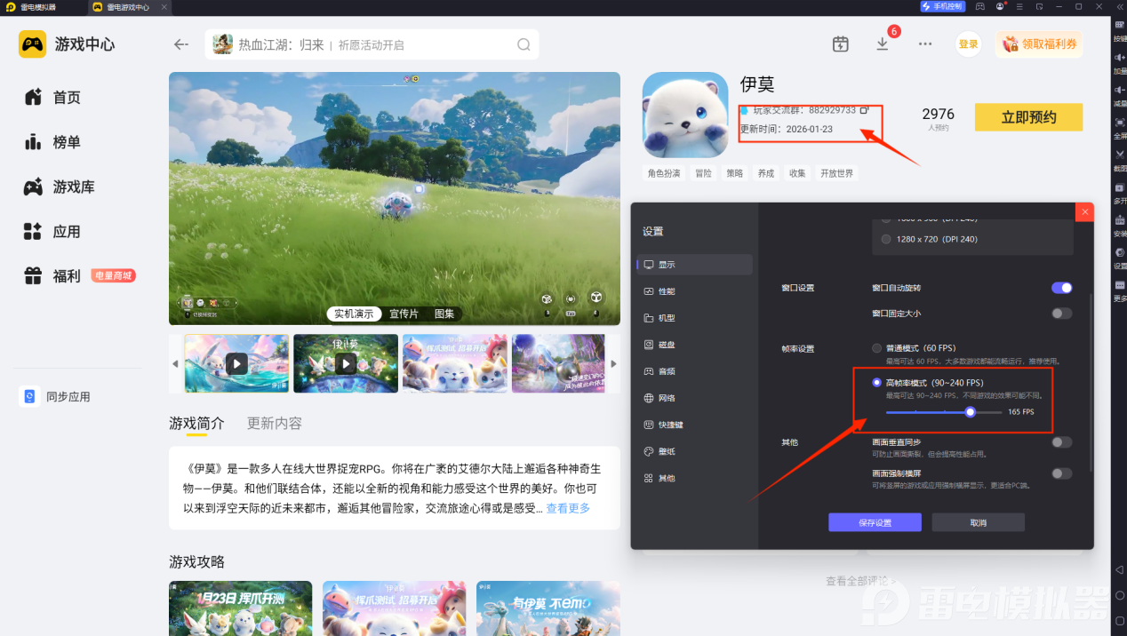The width and height of the screenshot is (1127, 636).
Task: Open 游戏库 in left navigation
Action: tap(59, 187)
